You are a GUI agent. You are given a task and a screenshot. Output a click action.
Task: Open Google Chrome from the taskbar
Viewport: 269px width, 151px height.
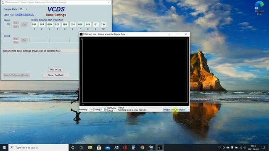click(142, 147)
